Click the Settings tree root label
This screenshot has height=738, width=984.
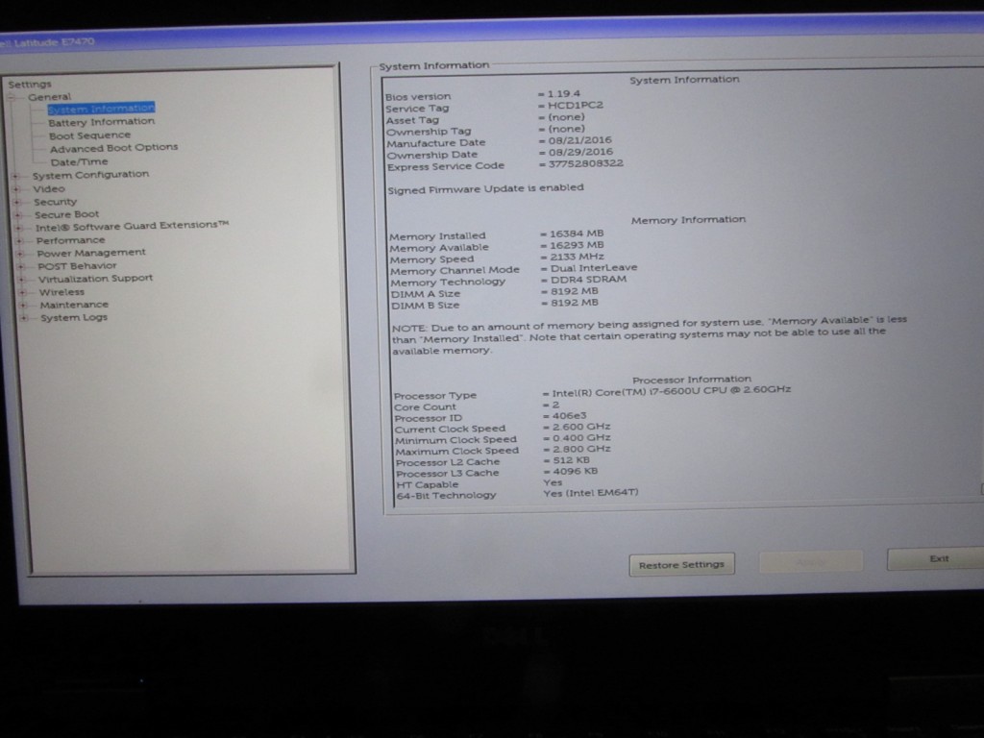coord(30,85)
